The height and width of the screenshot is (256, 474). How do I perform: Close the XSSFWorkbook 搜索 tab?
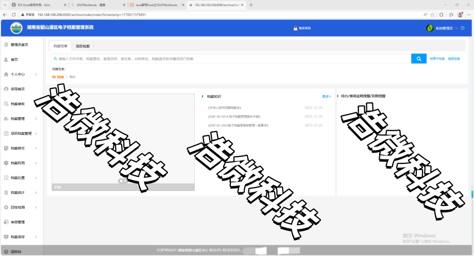pyautogui.click(x=124, y=5)
